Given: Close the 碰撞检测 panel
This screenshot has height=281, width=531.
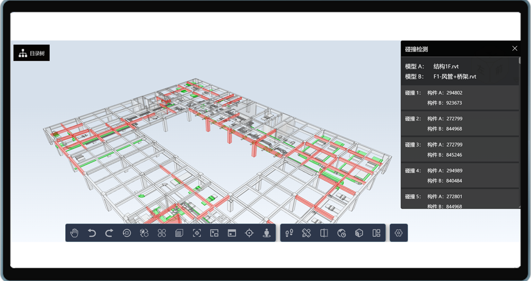Looking at the screenshot, I should click(x=515, y=48).
